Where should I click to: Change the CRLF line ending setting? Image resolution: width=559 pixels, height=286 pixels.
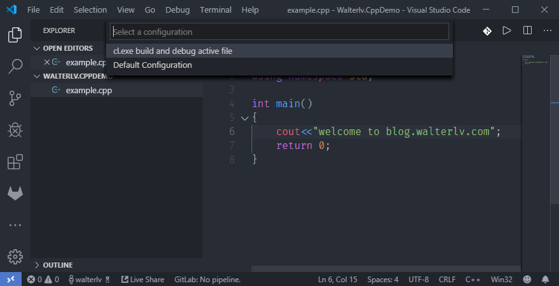(x=447, y=279)
